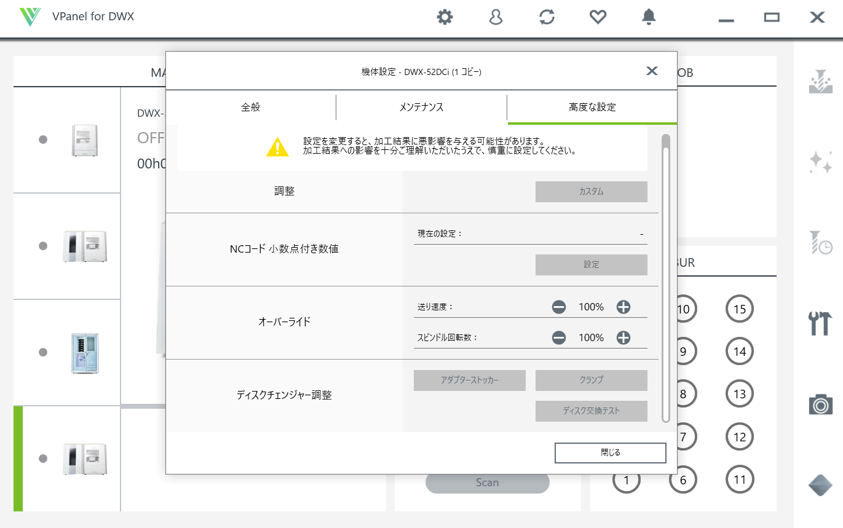Click the sparkle cleaning icon in sidebar

pyautogui.click(x=820, y=162)
